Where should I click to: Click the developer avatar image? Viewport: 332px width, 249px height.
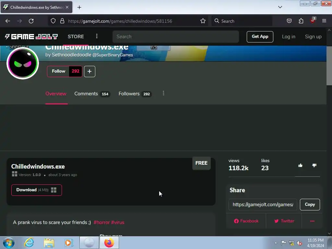pos(23,63)
